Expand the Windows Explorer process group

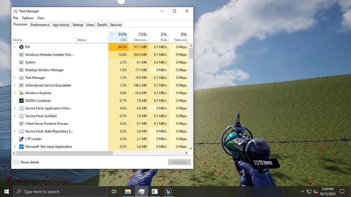[15, 93]
